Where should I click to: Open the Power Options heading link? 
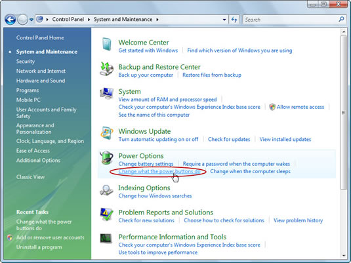pyautogui.click(x=141, y=156)
